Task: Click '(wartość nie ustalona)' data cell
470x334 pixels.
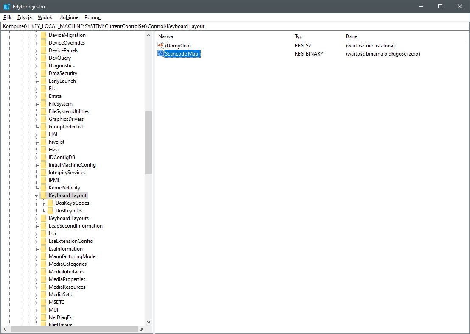Action: (x=370, y=46)
